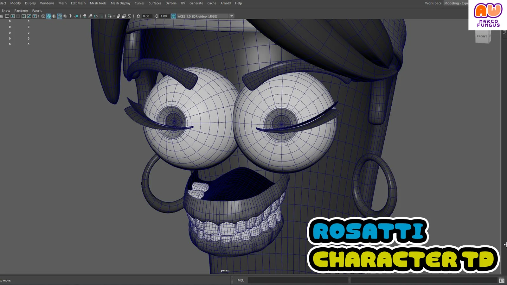Toggle the Grid display icon
This screenshot has height=285, width=507.
3,16
